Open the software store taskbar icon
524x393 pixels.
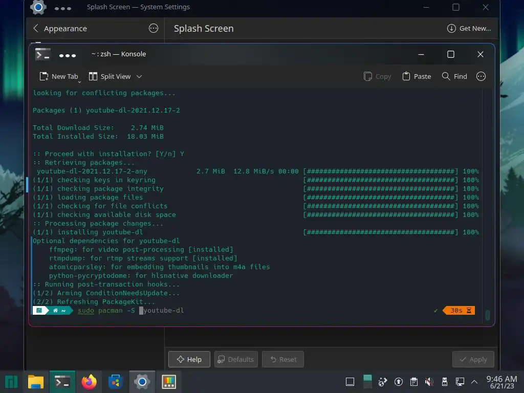tap(116, 382)
